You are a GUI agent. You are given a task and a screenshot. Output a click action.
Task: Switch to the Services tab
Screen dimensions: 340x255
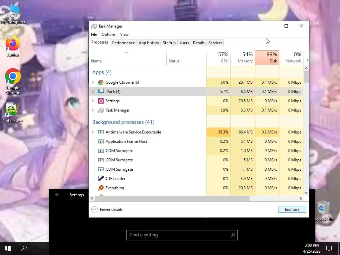click(x=215, y=43)
